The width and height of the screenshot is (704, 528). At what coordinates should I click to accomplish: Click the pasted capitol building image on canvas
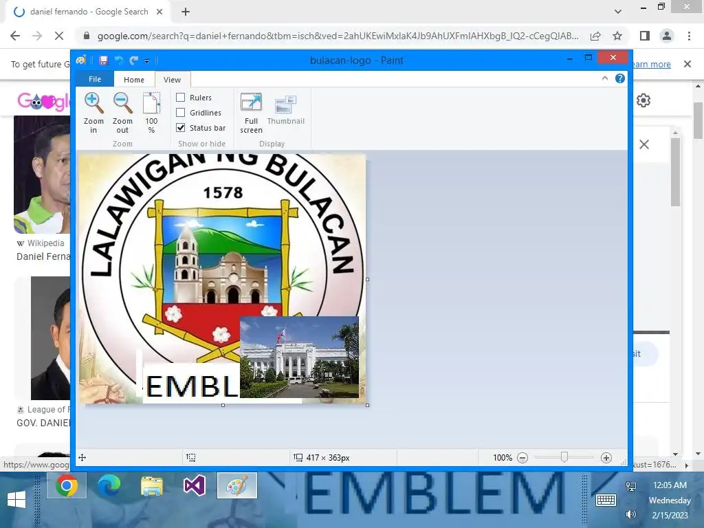point(299,357)
